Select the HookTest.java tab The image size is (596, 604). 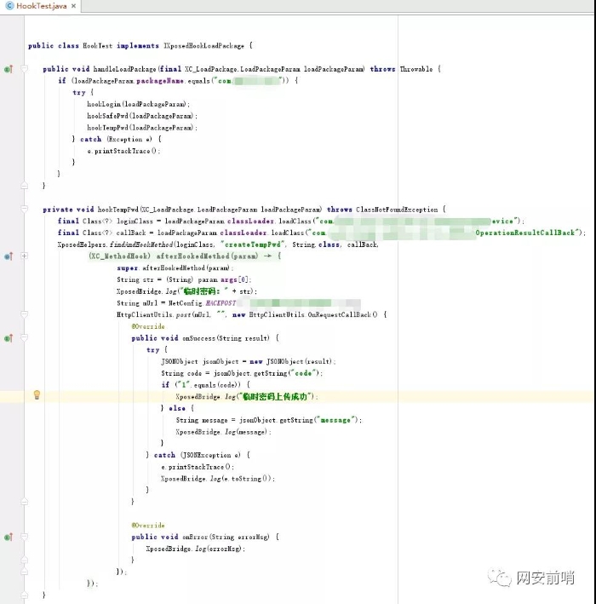(41, 6)
